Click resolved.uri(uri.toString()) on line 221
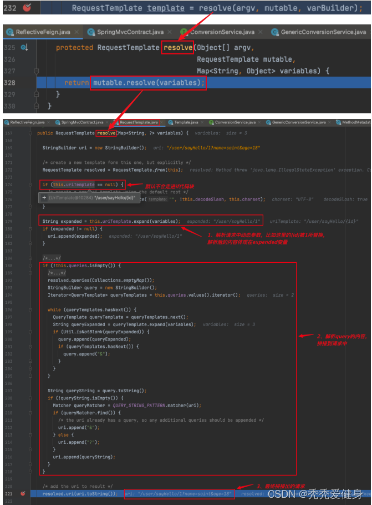Viewport: 372px width, 505px height. click(x=80, y=493)
